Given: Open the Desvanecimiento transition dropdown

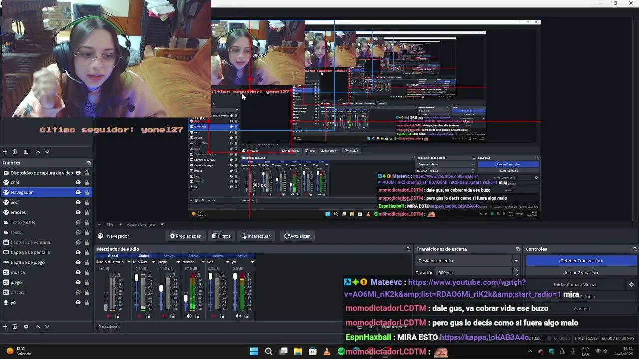Looking at the screenshot, I should [x=468, y=261].
